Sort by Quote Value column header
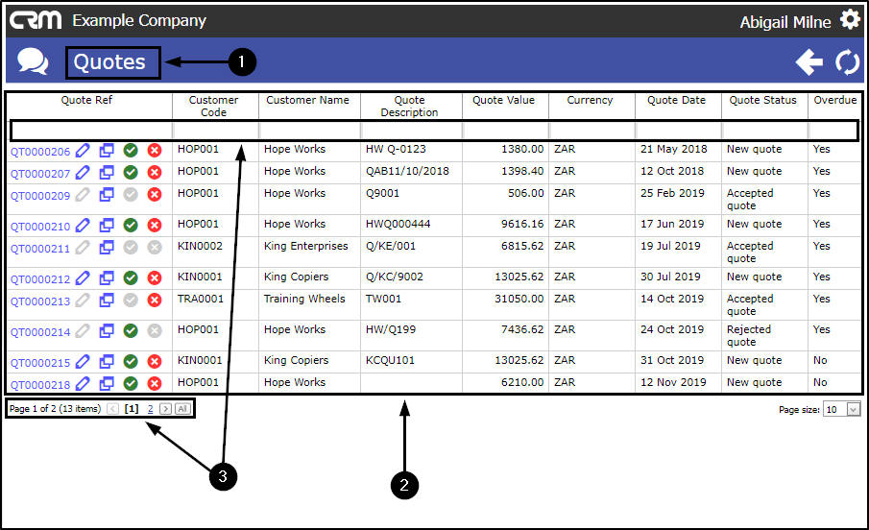 [x=503, y=100]
